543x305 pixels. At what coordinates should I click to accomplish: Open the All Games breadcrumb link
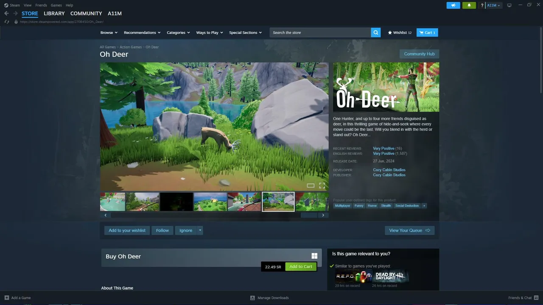tap(108, 47)
